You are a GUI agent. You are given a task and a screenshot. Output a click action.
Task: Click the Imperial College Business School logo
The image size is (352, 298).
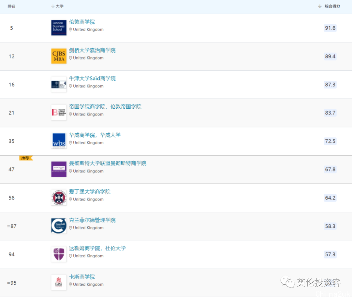pyautogui.click(x=59, y=113)
